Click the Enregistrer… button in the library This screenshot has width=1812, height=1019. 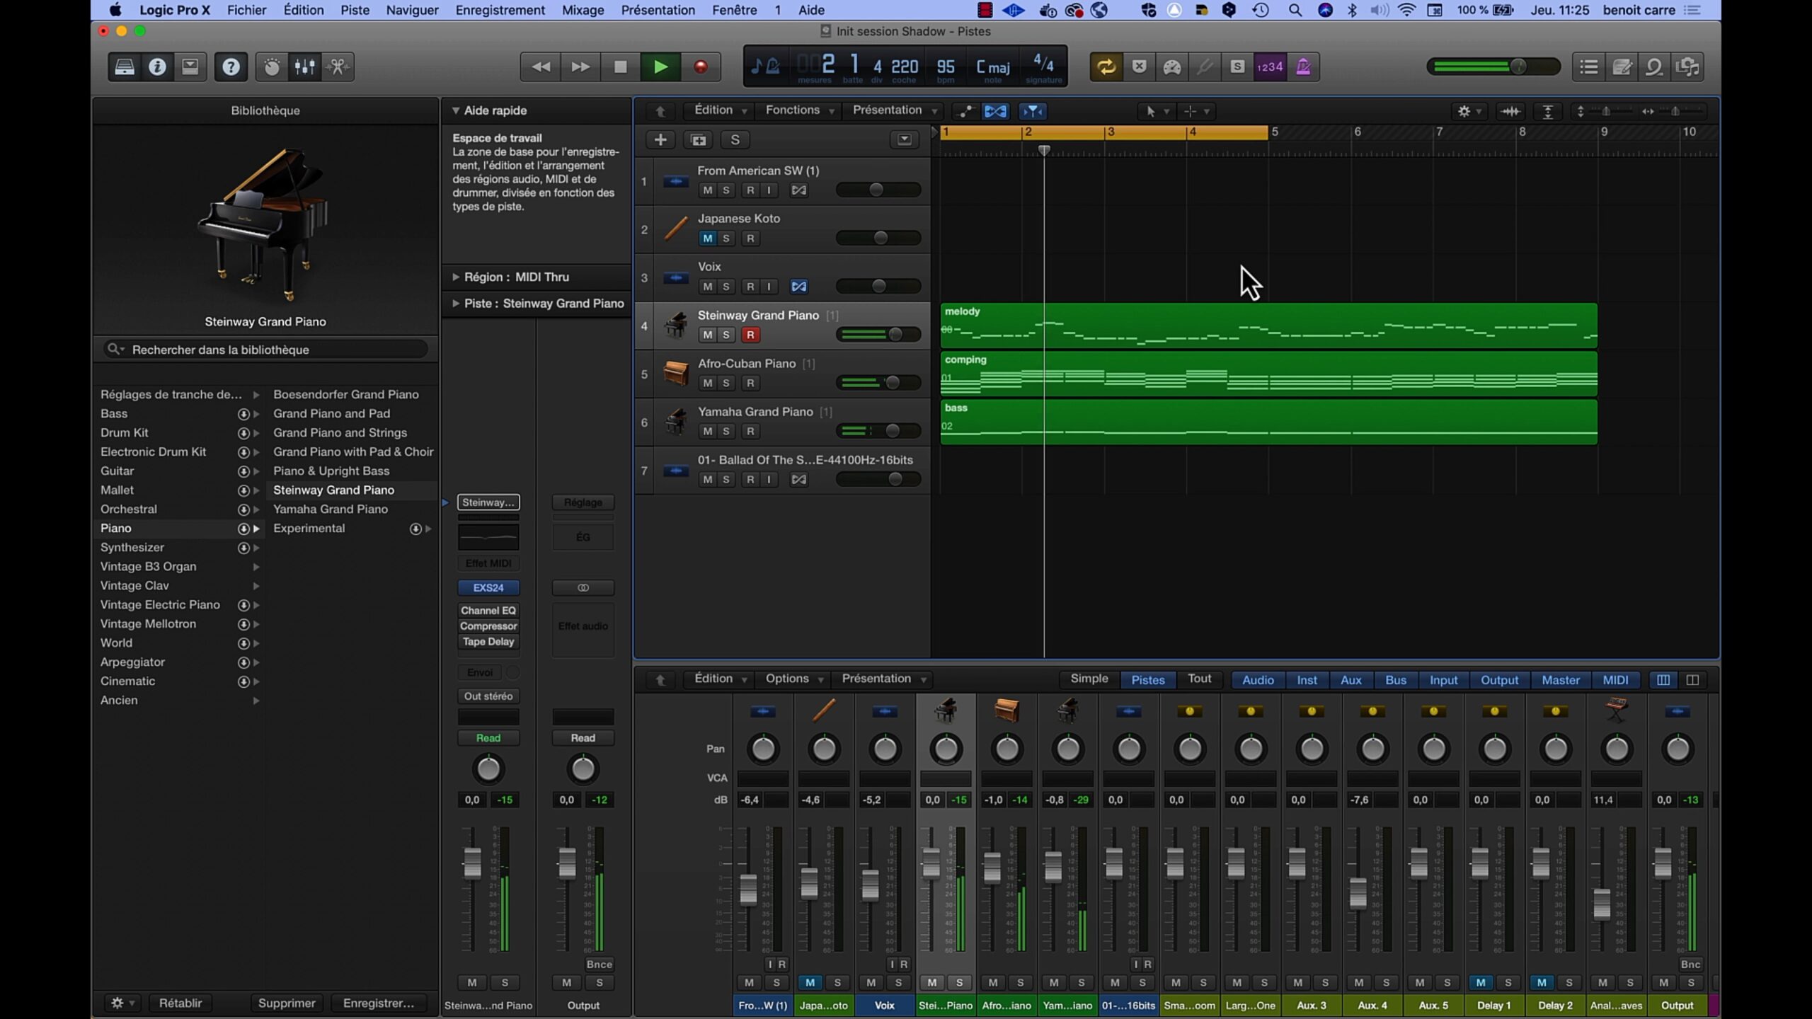[x=379, y=1003]
